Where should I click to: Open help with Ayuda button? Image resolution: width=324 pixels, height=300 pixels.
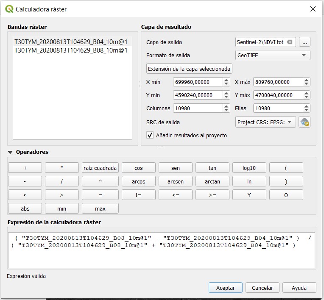click(299, 288)
